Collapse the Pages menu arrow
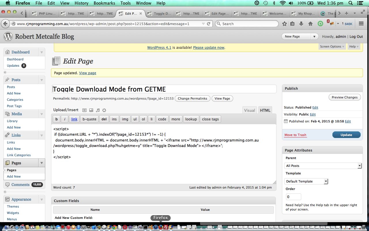 point(42,163)
